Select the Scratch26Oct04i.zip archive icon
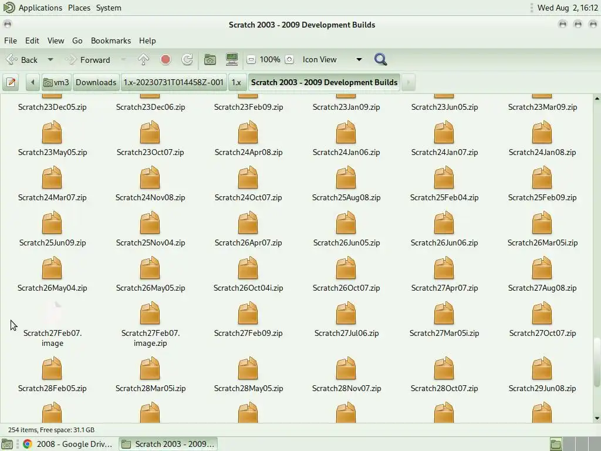601x451 pixels. tap(248, 268)
